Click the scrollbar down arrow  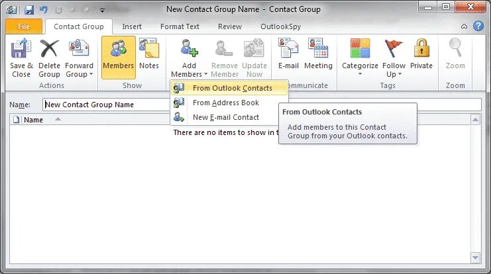click(x=475, y=257)
